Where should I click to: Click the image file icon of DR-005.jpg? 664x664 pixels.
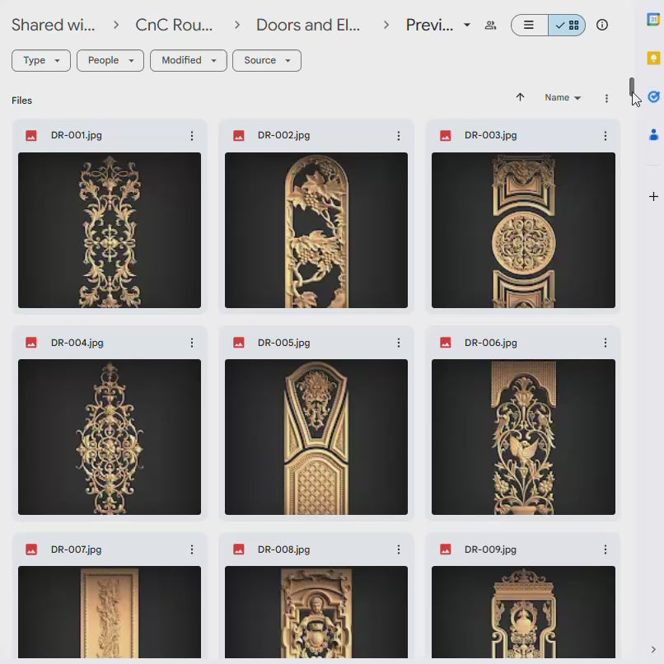[x=239, y=343]
